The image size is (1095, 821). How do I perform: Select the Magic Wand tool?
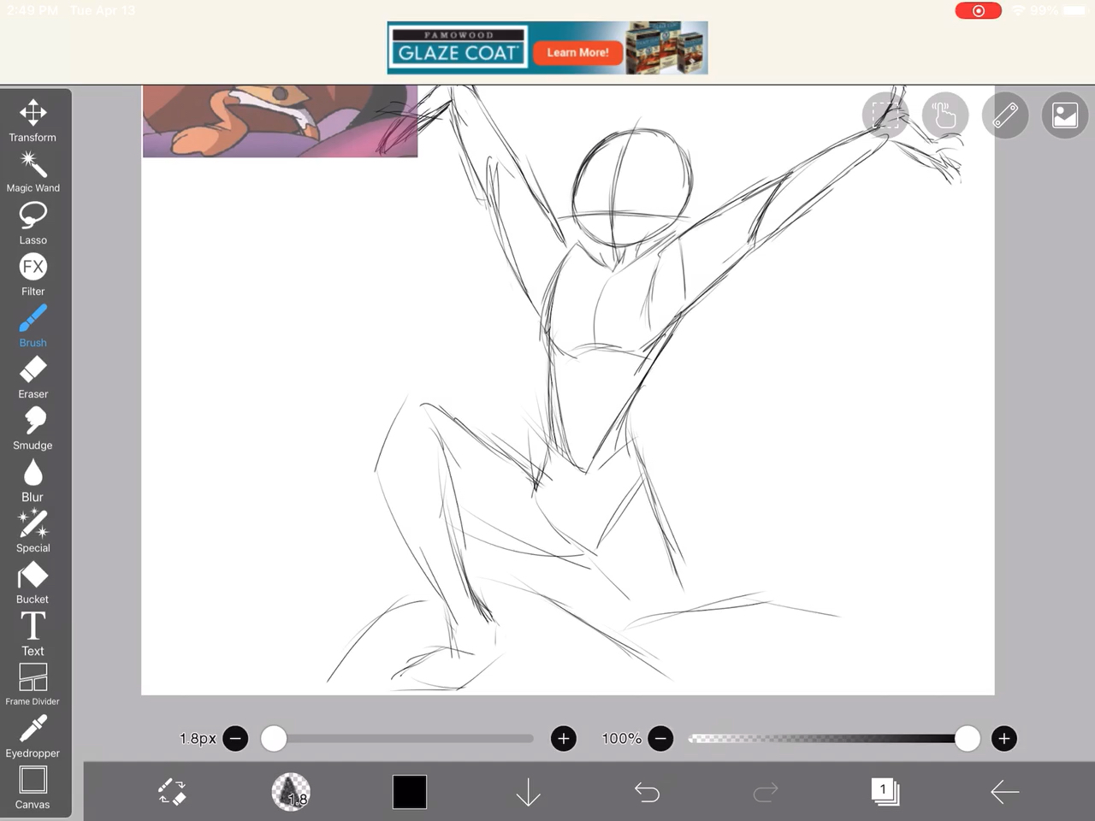(x=33, y=172)
